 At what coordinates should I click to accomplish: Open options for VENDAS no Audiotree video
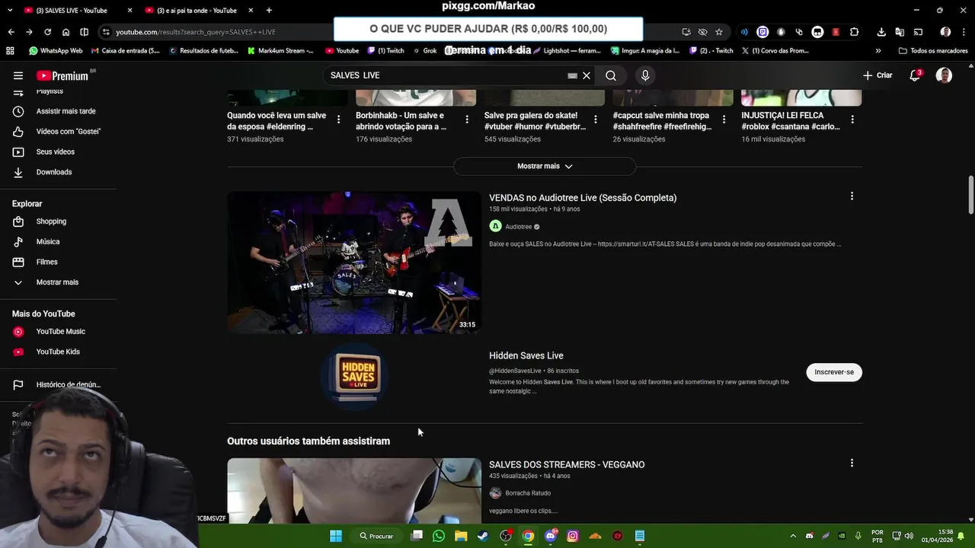[852, 196]
